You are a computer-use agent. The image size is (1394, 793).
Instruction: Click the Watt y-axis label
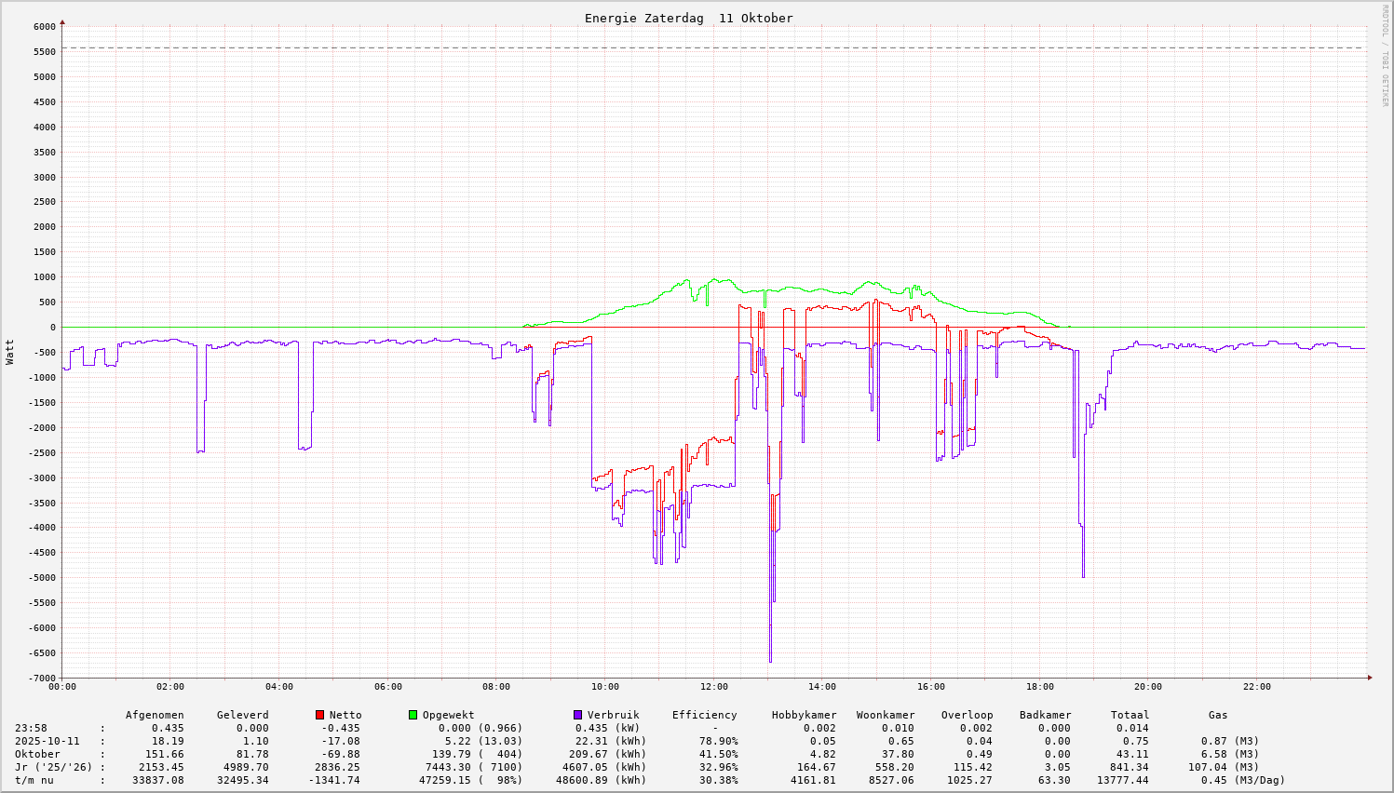tap(10, 352)
